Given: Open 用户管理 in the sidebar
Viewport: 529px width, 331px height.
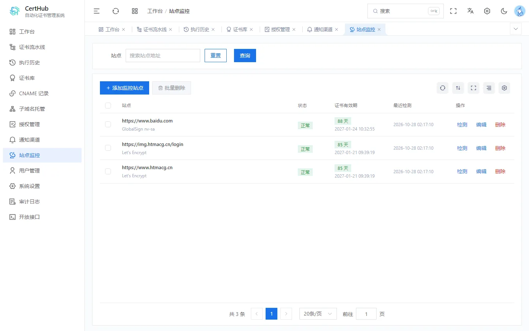Looking at the screenshot, I should [x=42, y=171].
